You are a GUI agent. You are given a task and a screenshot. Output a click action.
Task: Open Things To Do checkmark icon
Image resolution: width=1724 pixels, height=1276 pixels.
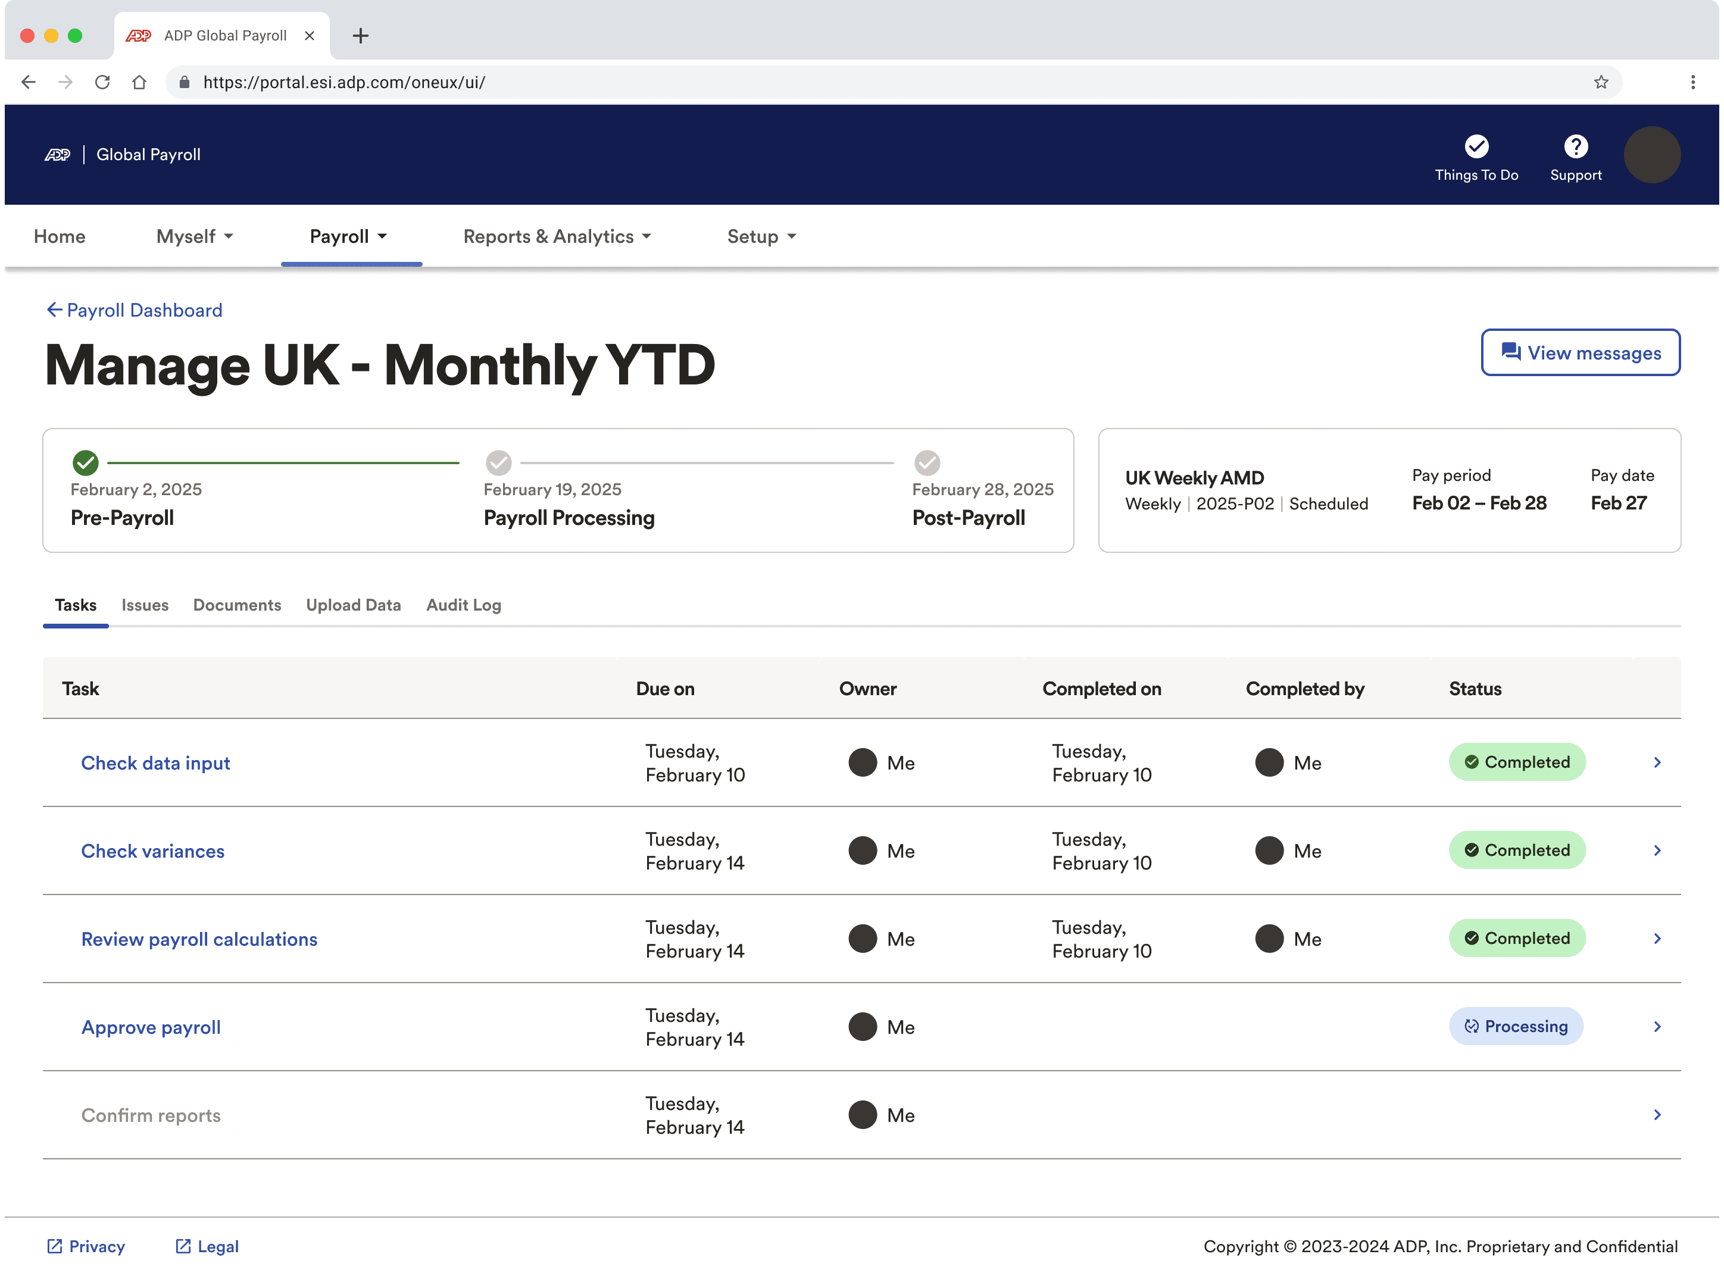(1476, 146)
